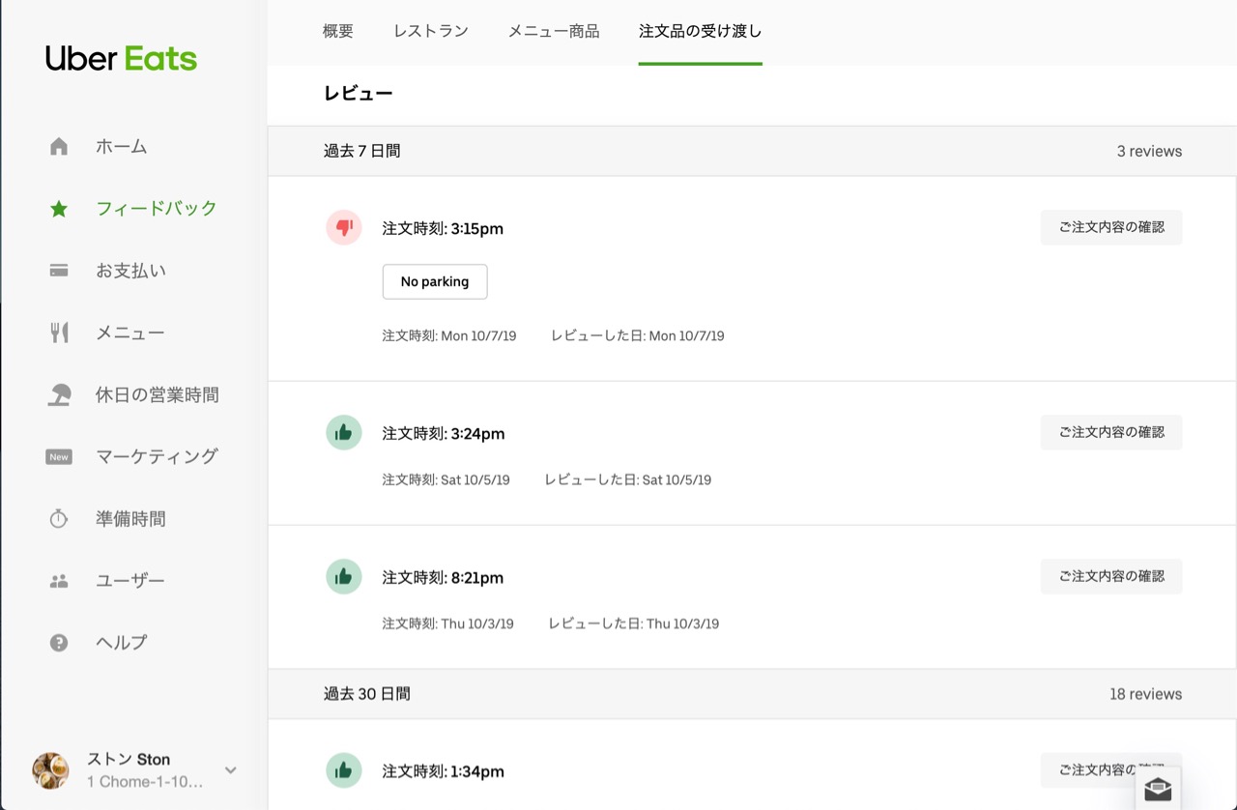Click the Menu fork and knife icon
This screenshot has width=1237, height=810.
click(x=59, y=333)
